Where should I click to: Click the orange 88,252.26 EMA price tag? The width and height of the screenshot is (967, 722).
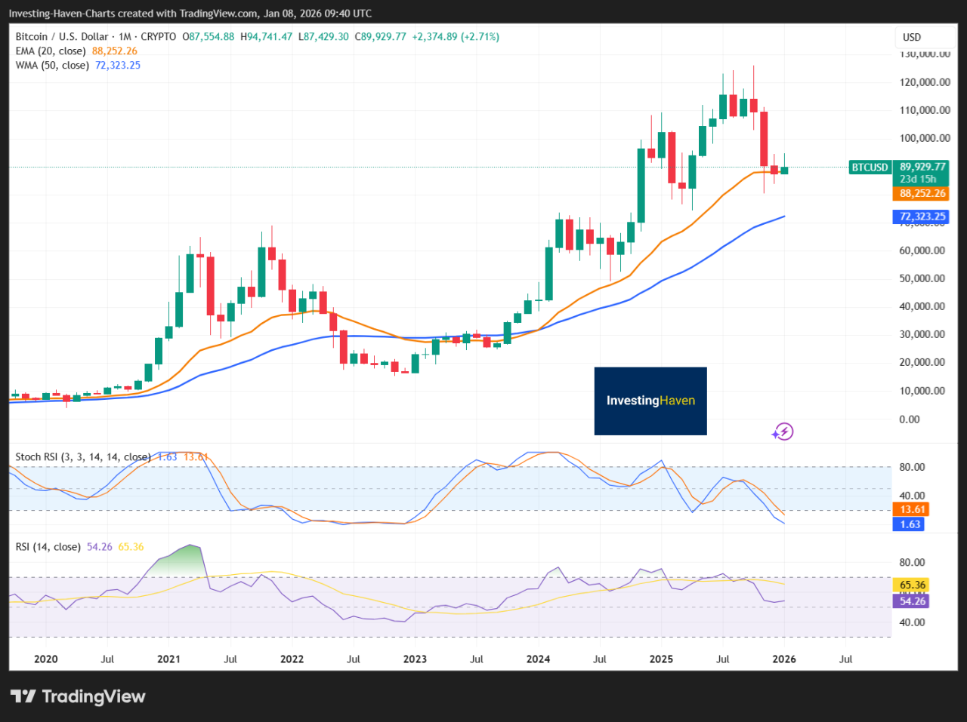point(922,194)
